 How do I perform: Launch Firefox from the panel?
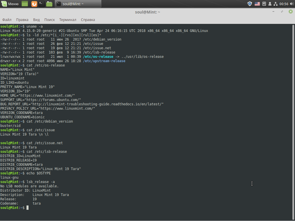point(34,4)
